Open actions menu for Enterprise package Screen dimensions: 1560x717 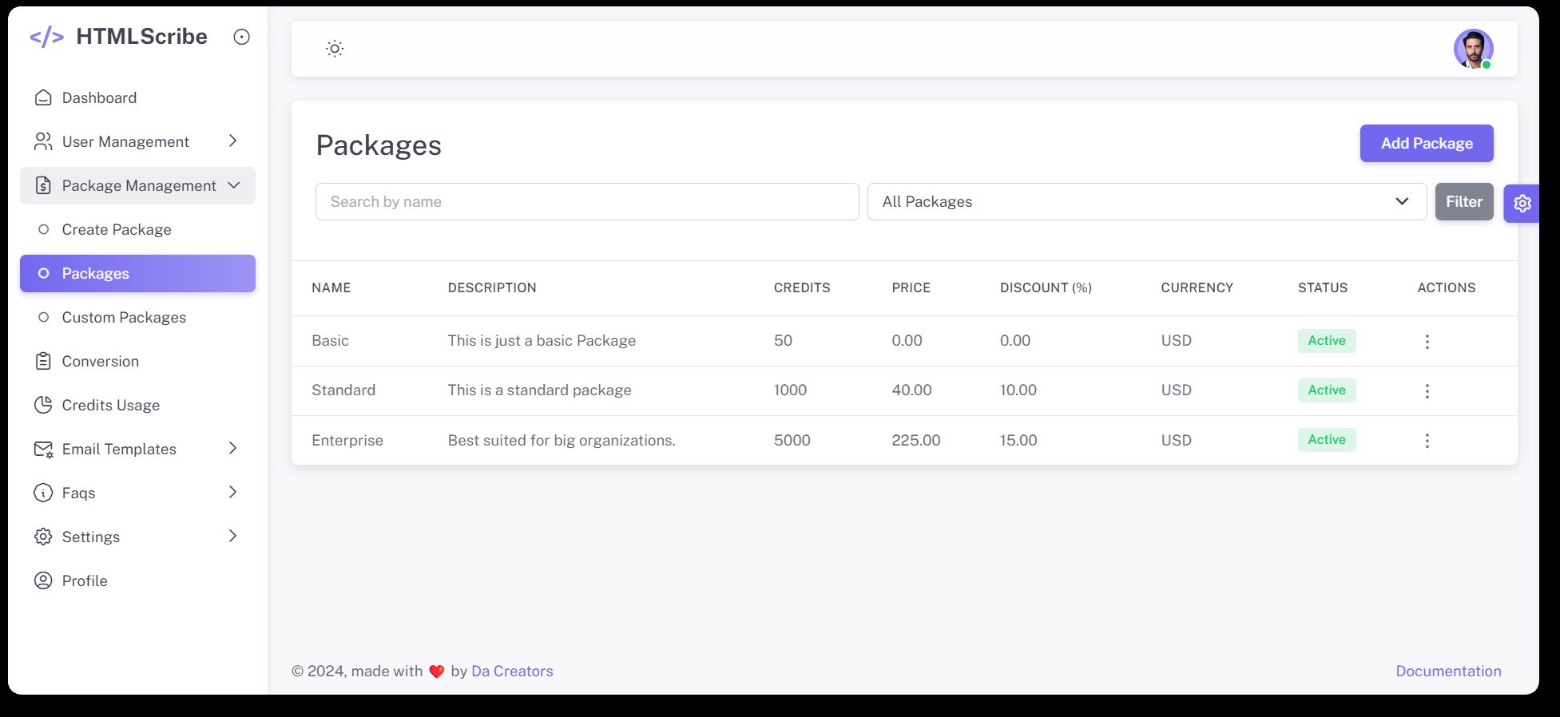1427,441
